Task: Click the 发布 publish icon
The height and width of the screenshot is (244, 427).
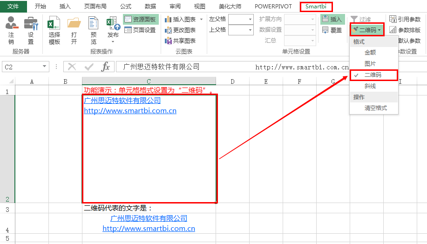Action: (113, 23)
